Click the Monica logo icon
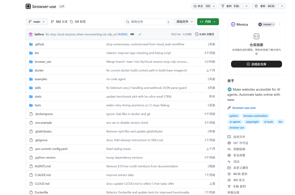 pyautogui.click(x=233, y=25)
